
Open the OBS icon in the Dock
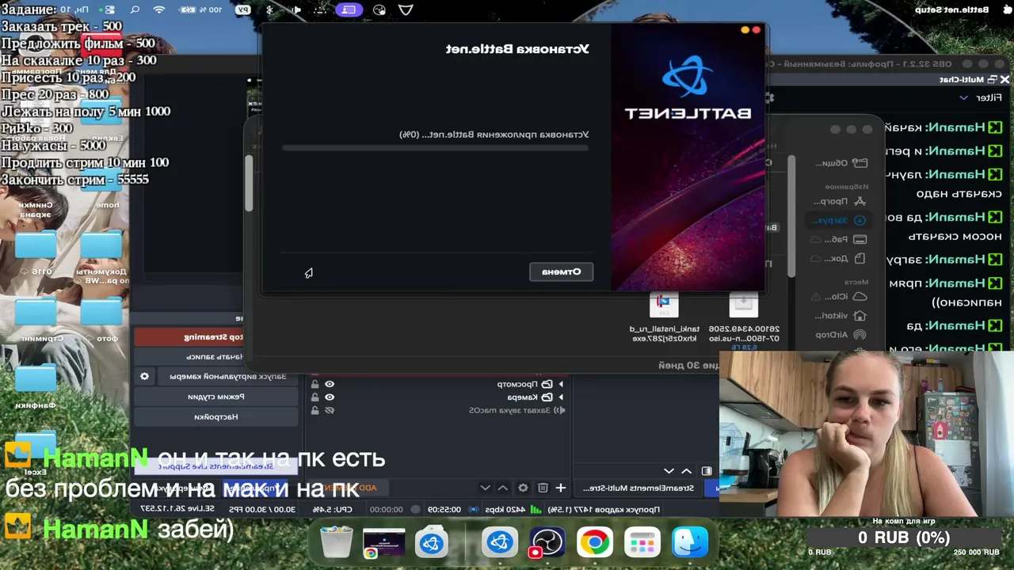click(x=546, y=543)
